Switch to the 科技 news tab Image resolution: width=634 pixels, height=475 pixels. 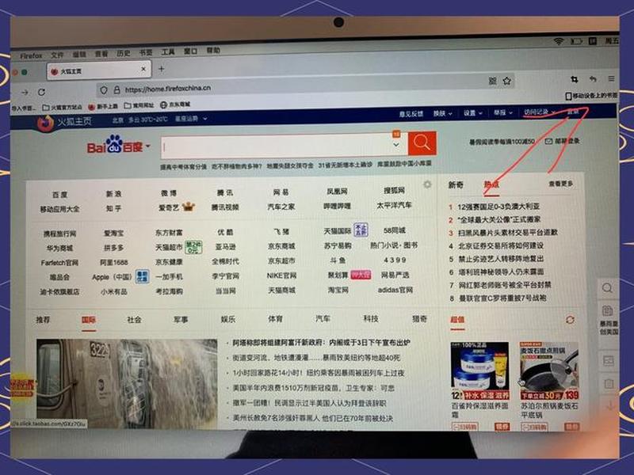click(371, 318)
